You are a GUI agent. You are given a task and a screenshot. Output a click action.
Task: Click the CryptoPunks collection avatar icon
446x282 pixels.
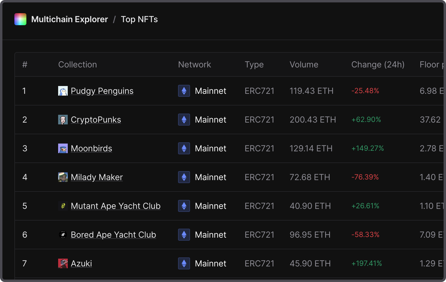pyautogui.click(x=63, y=120)
